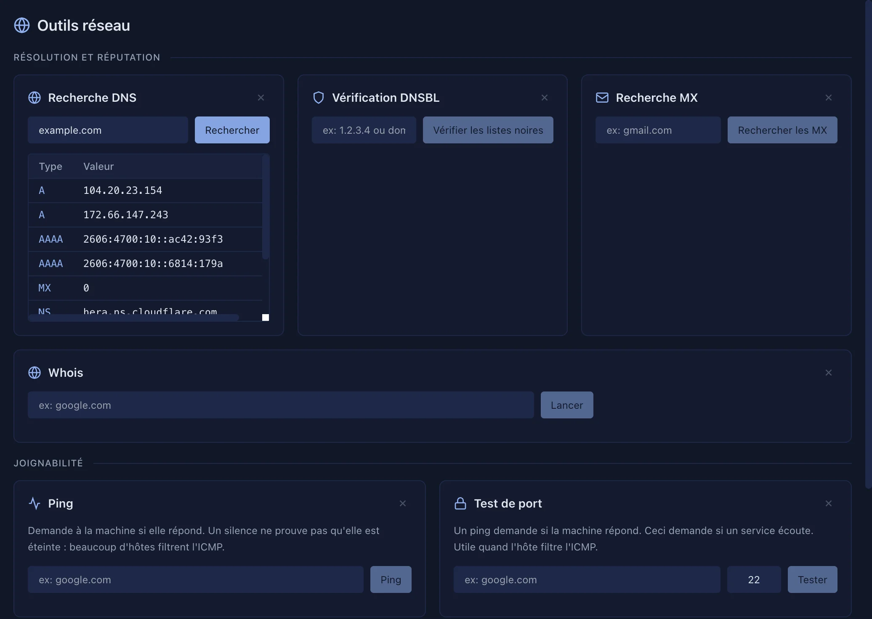The width and height of the screenshot is (872, 619).
Task: Close the Test de port card
Action: (x=829, y=503)
